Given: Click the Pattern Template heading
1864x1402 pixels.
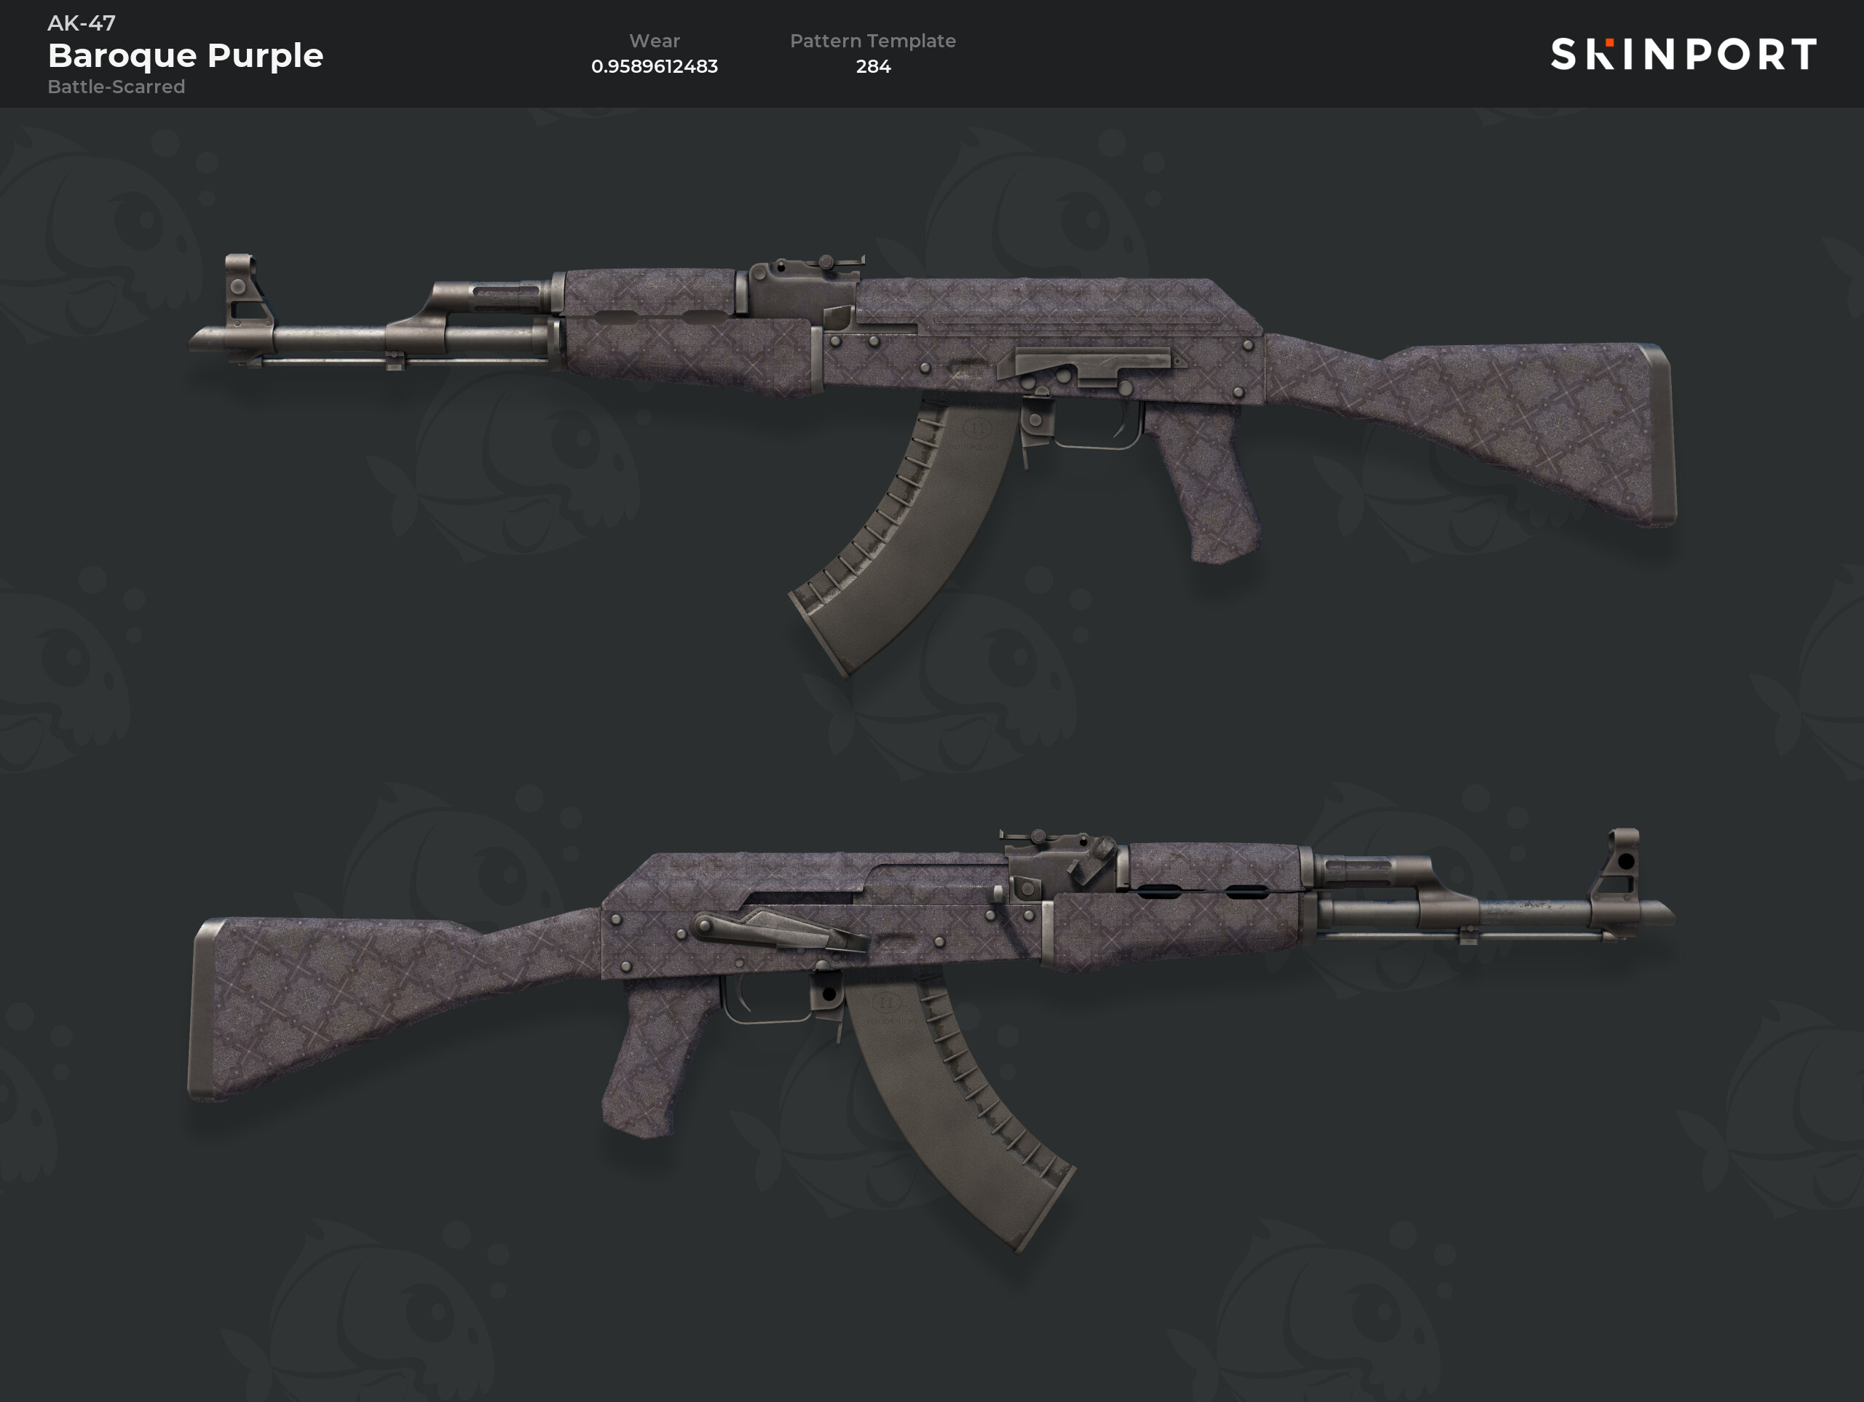Looking at the screenshot, I should [x=873, y=41].
